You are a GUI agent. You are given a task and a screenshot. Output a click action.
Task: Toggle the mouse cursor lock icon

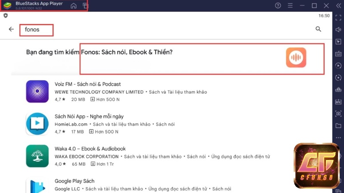[x=338, y=42]
